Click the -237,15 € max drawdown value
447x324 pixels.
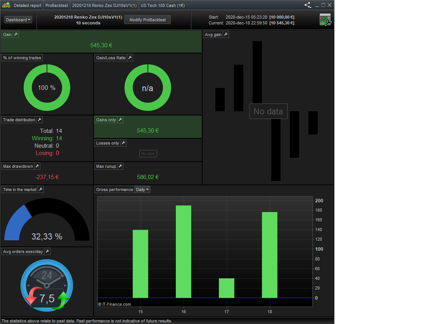(47, 177)
